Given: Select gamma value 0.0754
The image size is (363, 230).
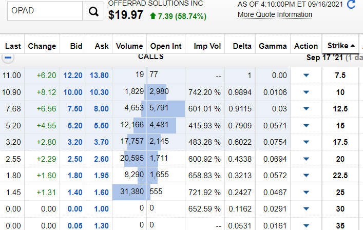Looking at the screenshot, I should click(275, 142).
